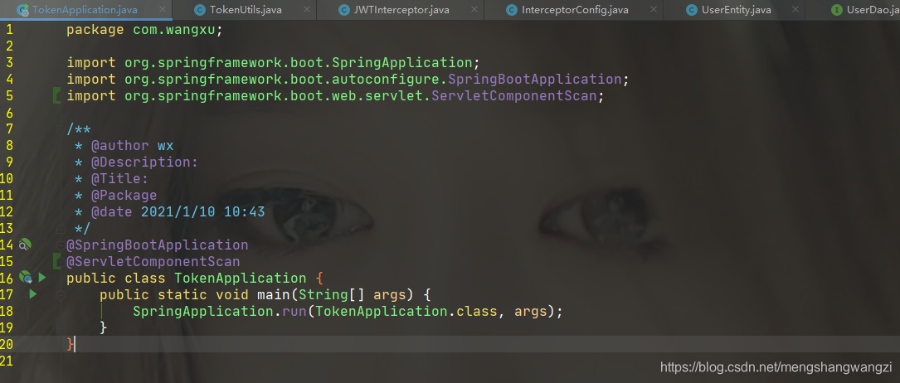The width and height of the screenshot is (900, 383).
Task: Click the package name com.wangxu
Action: (x=174, y=30)
